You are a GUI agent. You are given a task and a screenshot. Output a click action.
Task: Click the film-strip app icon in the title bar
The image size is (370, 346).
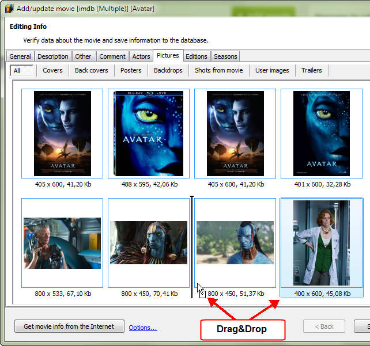click(x=9, y=9)
